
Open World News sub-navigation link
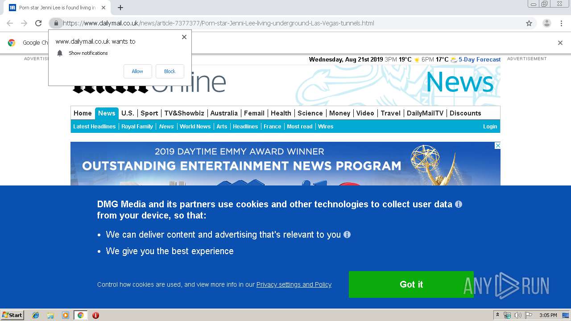(195, 127)
